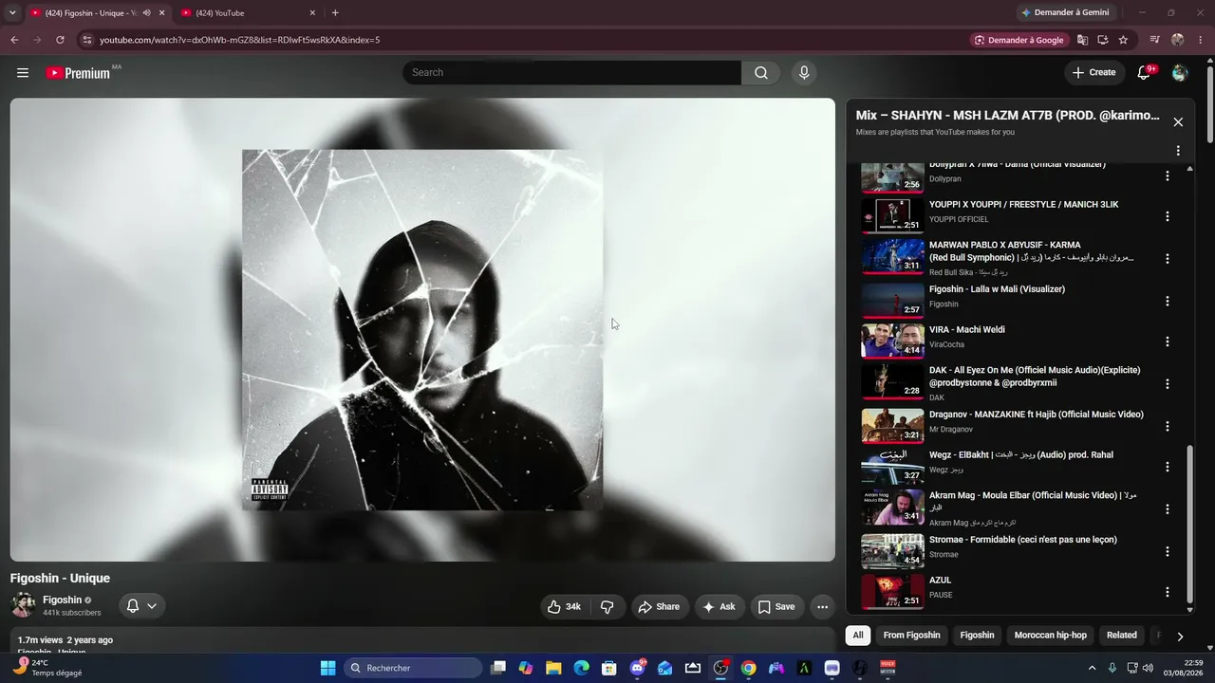
Task: Share the video
Action: 659,607
